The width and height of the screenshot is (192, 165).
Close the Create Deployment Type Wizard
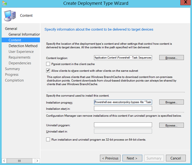point(185,2)
